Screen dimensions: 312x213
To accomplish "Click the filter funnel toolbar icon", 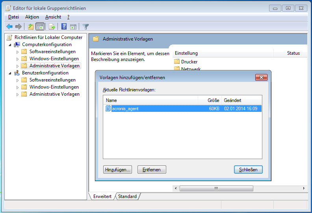I will [x=85, y=27].
